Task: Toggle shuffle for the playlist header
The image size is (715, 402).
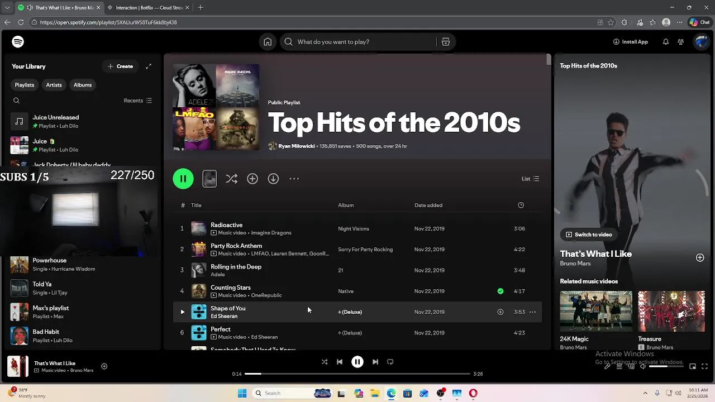Action: click(x=231, y=179)
